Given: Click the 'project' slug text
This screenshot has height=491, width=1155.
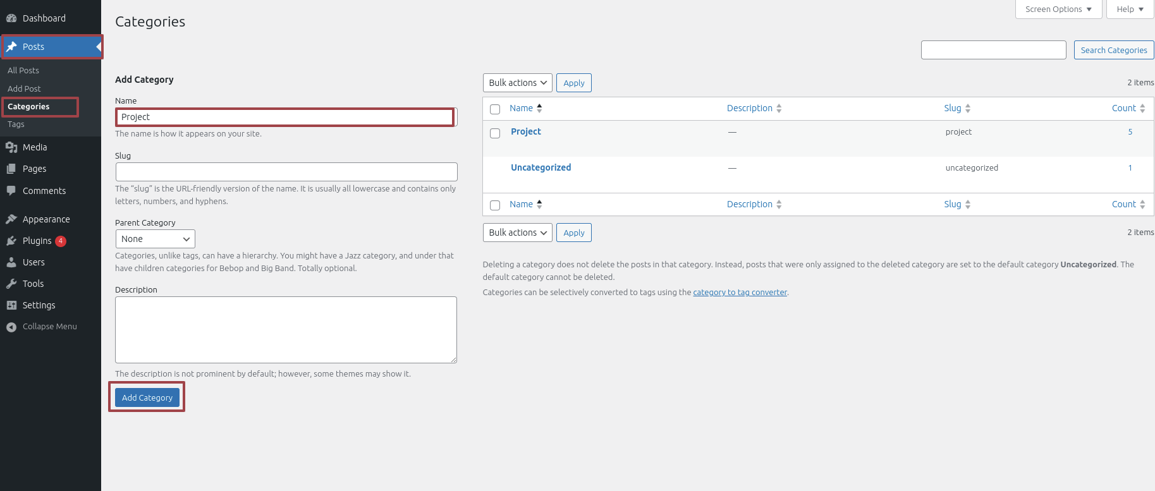Looking at the screenshot, I should click(958, 132).
